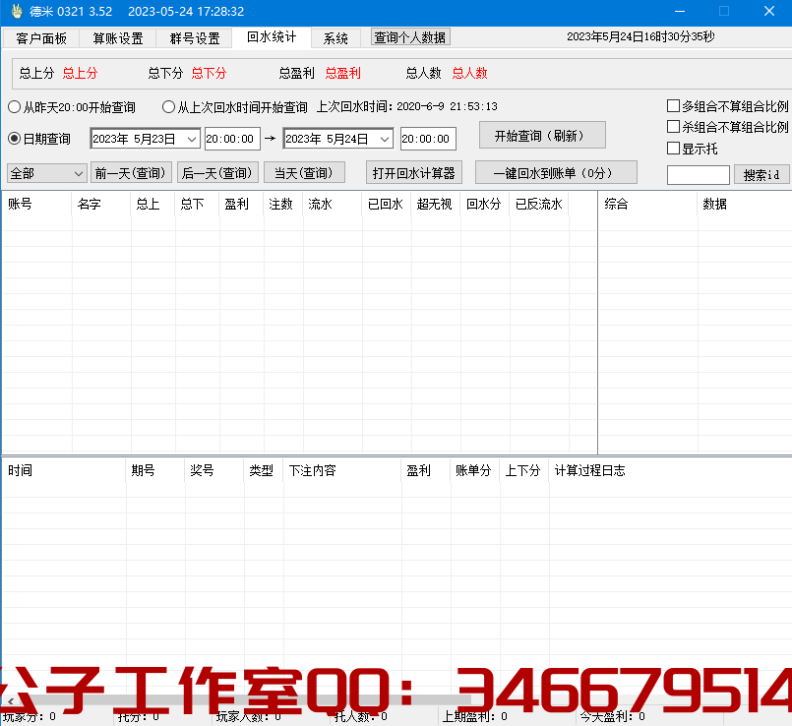
Task: Click 一键回水到账单（0分）button
Action: coord(556,173)
